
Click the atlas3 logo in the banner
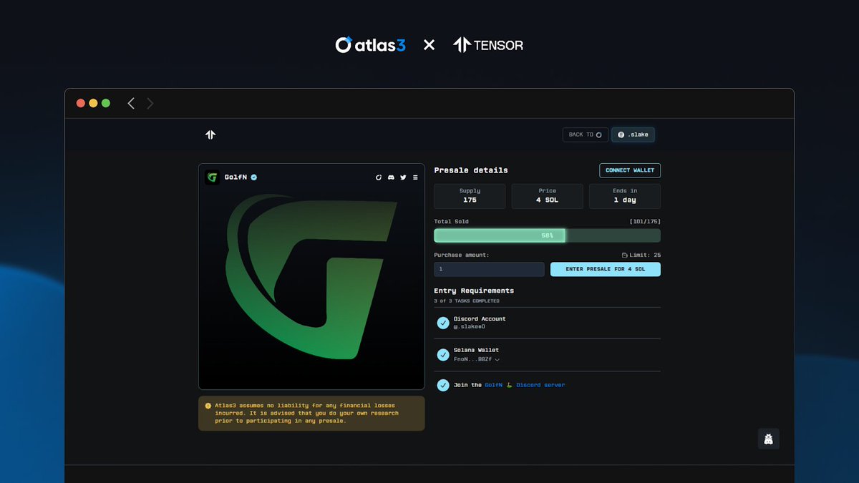point(370,45)
